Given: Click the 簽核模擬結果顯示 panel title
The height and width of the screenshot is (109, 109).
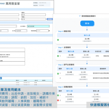Looking at the screenshot, I should [88, 16].
